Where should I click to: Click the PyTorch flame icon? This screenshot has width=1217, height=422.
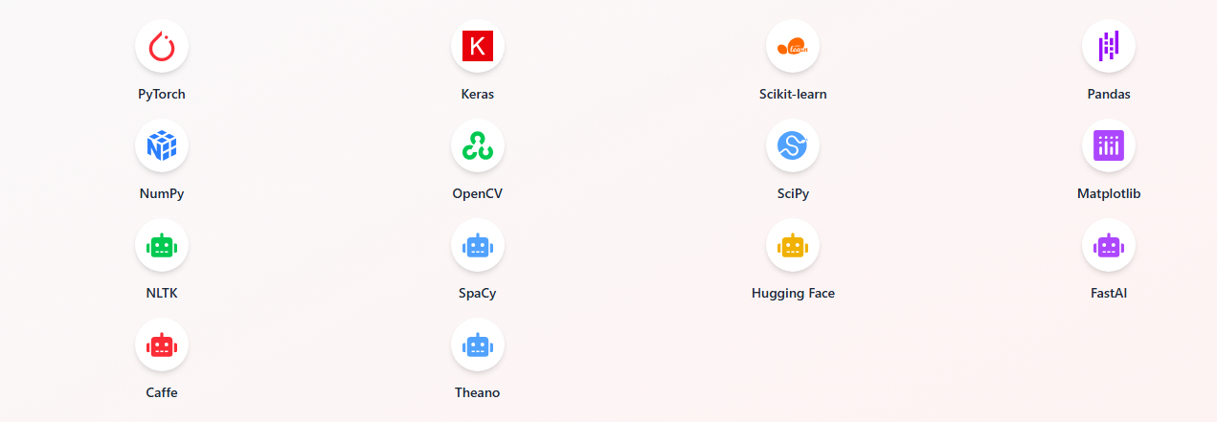click(x=162, y=46)
